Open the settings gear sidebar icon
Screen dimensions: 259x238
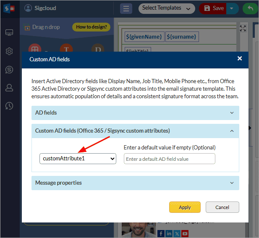(x=9, y=51)
